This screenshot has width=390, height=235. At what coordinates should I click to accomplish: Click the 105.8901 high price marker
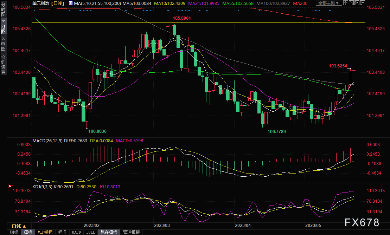point(181,18)
